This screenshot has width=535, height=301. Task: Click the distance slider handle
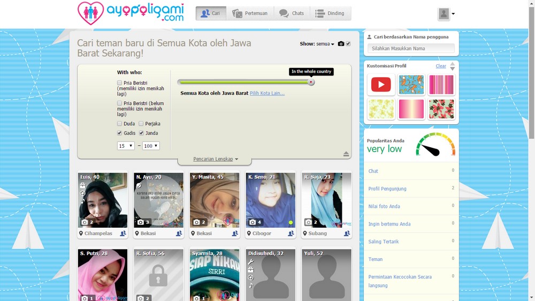point(311,82)
